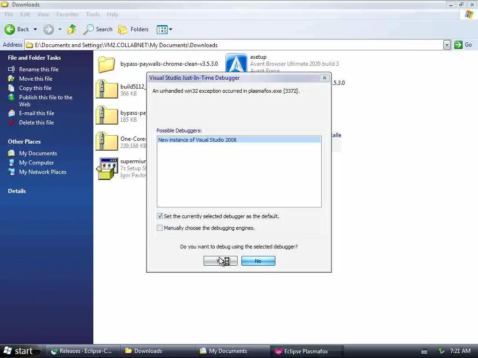Open My Computer in Other Places
Viewport: 478px width, 358px height.
click(x=36, y=163)
